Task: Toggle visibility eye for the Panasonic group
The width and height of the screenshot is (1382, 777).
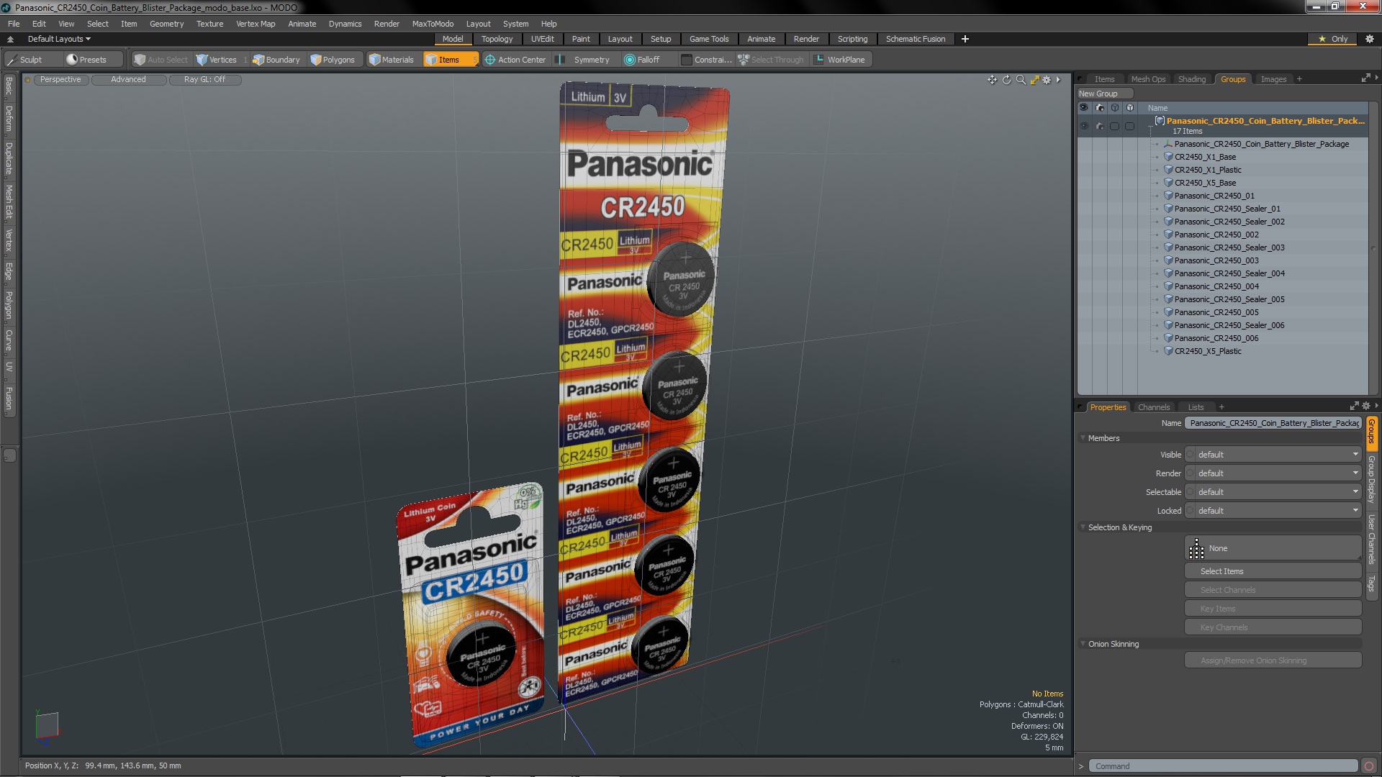Action: pyautogui.click(x=1084, y=126)
